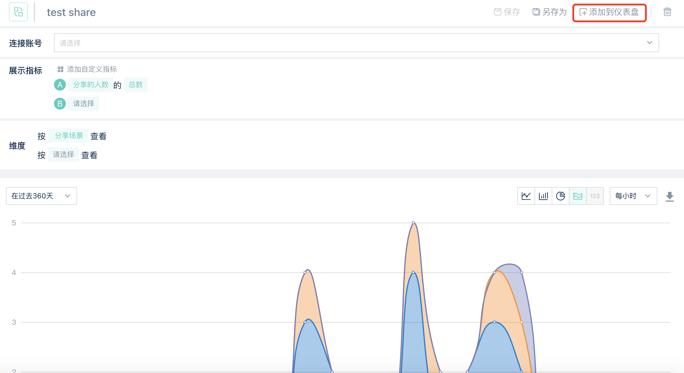Click the trash delete icon
Viewport: 684px width, 373px height.
(x=667, y=12)
